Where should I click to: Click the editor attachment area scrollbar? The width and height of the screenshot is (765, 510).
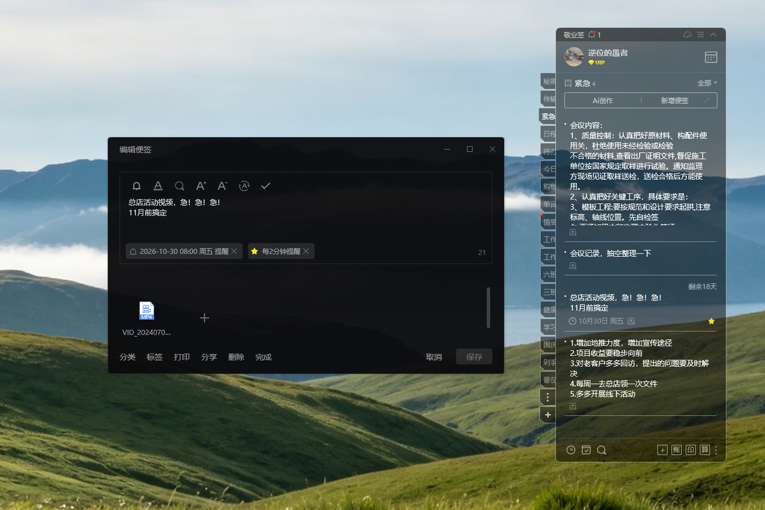pos(488,308)
